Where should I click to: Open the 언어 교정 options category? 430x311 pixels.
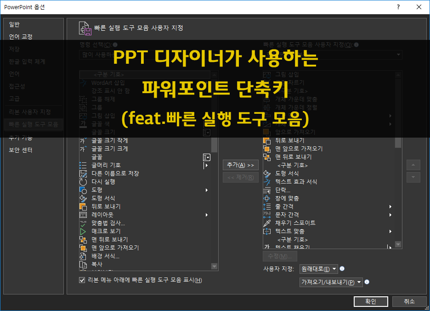coord(21,37)
